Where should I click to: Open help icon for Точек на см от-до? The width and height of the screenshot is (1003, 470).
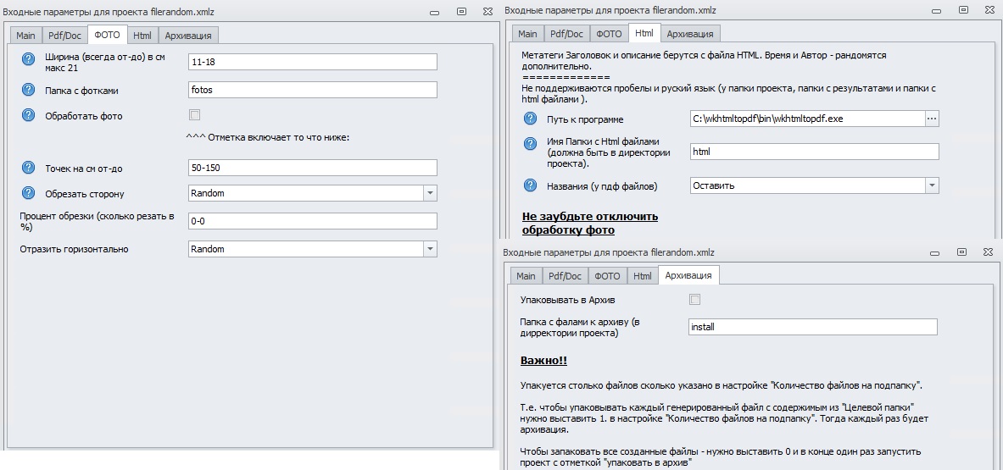28,168
